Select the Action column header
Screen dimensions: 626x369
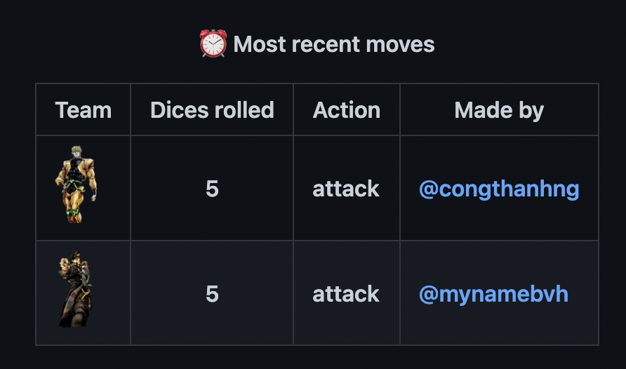(347, 109)
